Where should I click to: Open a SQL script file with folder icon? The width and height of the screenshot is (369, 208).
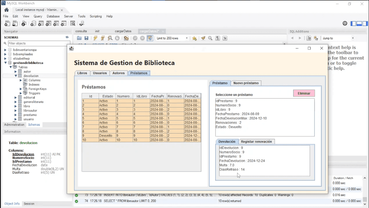tap(79, 38)
